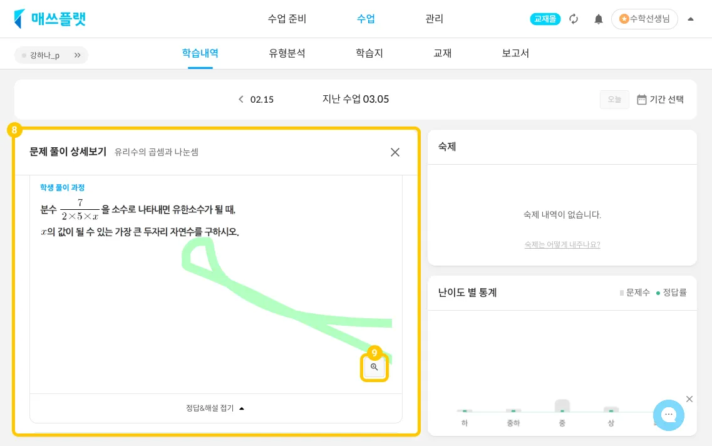Go to previous date 02.15 arrow
The height and width of the screenshot is (446, 712).
(241, 100)
